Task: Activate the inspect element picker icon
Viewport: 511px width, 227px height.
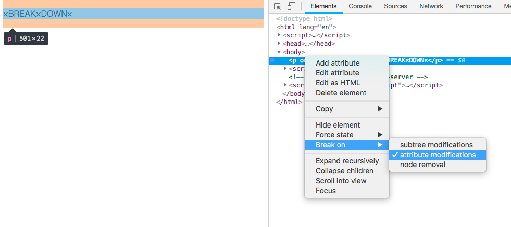Action: tap(278, 6)
